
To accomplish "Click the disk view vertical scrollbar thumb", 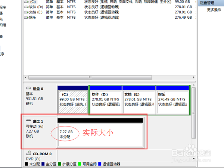I will coord(194,113).
